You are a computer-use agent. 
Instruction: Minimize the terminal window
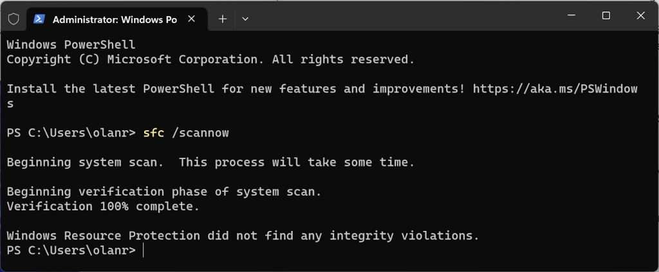pyautogui.click(x=570, y=16)
